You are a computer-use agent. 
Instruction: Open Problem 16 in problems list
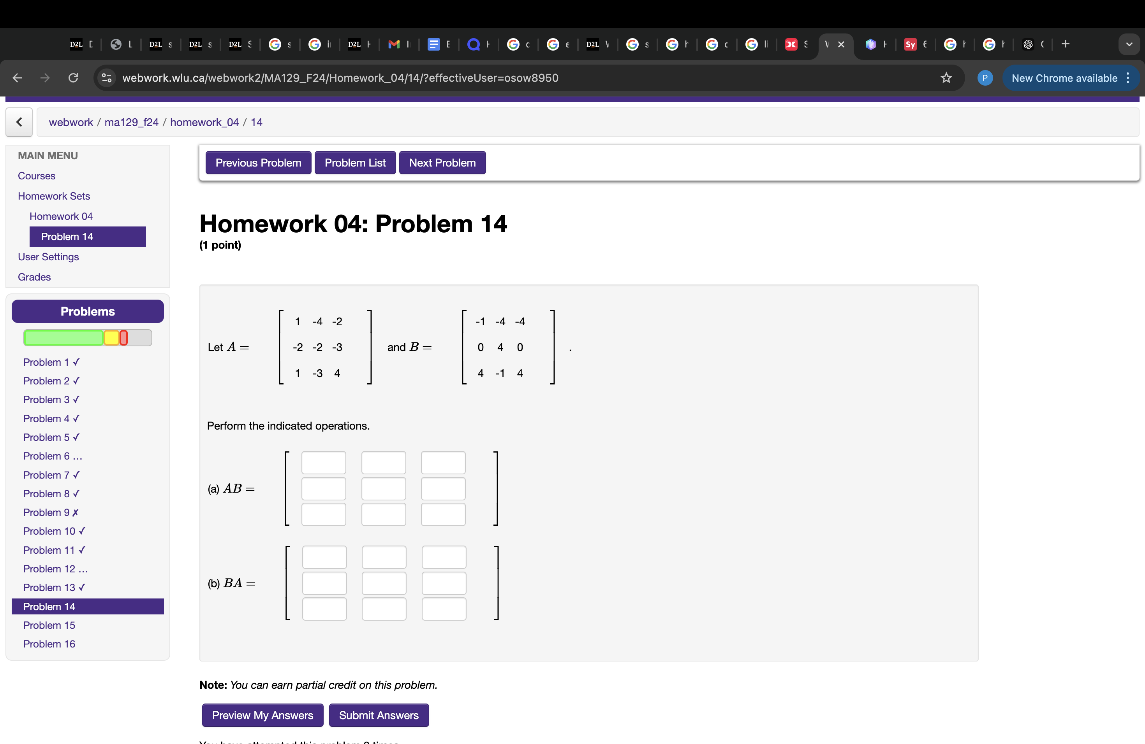tap(49, 644)
